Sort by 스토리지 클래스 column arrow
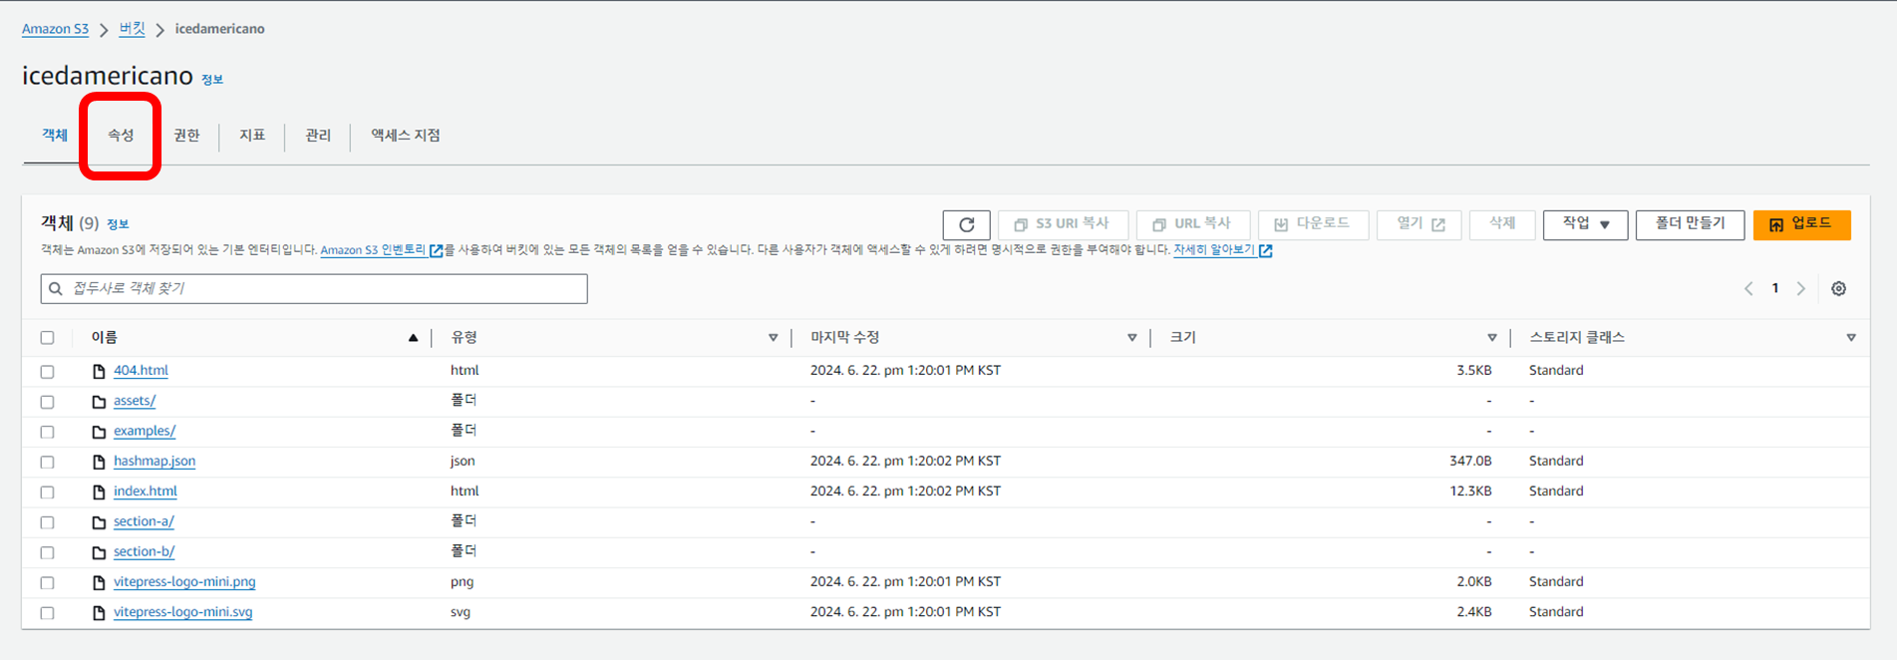Image resolution: width=1897 pixels, height=660 pixels. (x=1850, y=338)
